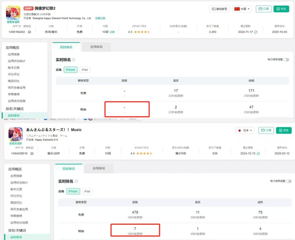Viewport: 295px width, 240px height.
Task: Select iPad device in the upper ranking panel
Action: [x=85, y=70]
